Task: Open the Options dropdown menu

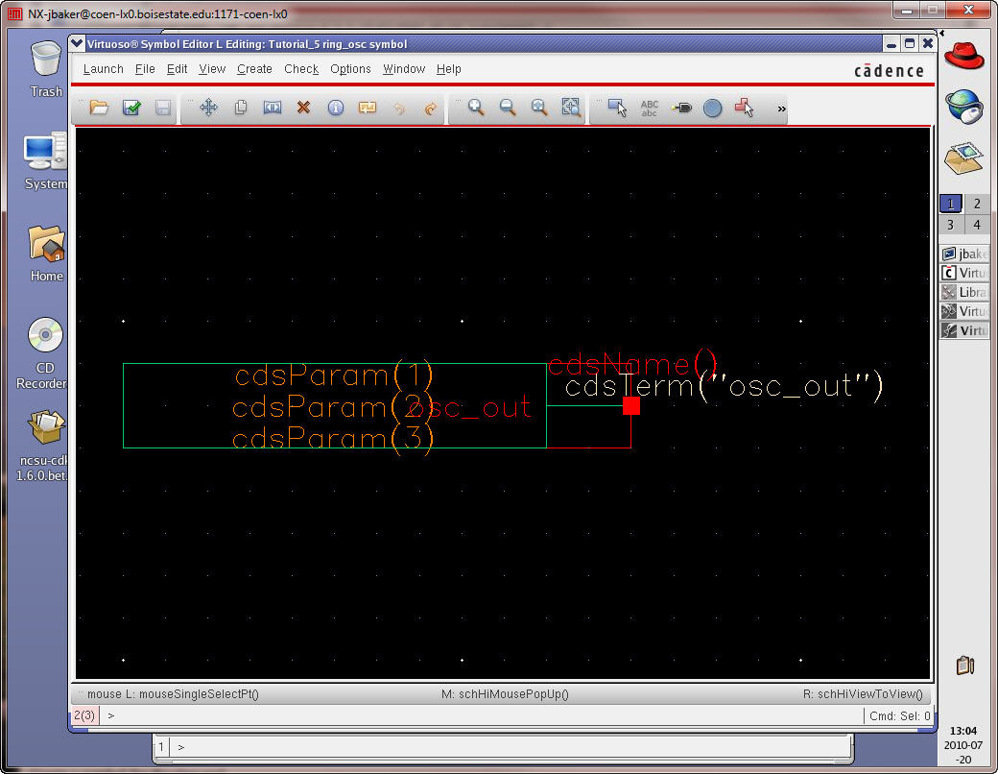Action: pos(350,69)
